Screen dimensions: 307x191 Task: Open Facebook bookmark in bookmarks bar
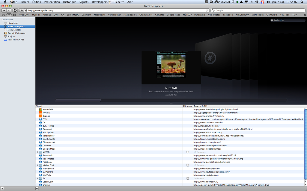point(228,15)
